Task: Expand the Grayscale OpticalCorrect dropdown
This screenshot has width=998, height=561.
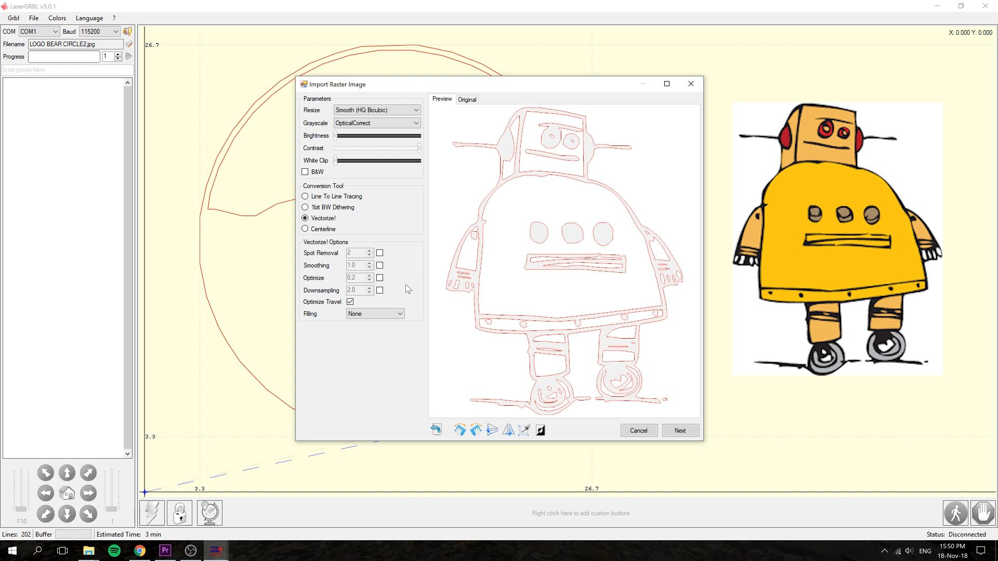Action: (377, 123)
